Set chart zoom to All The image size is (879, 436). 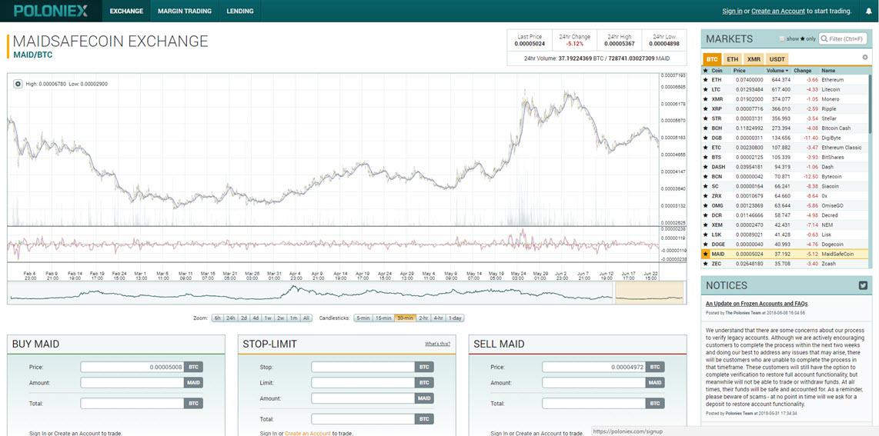pos(306,318)
